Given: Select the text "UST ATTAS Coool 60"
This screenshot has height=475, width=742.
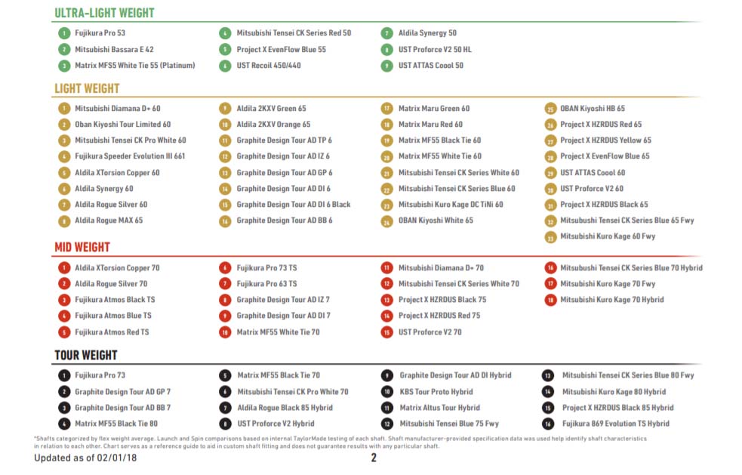Looking at the screenshot, I should 593,173.
